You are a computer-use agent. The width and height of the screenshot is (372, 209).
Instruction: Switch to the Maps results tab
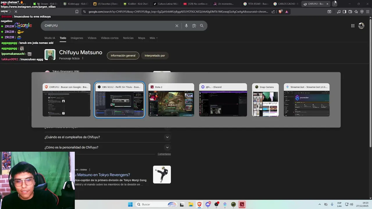coord(142,38)
